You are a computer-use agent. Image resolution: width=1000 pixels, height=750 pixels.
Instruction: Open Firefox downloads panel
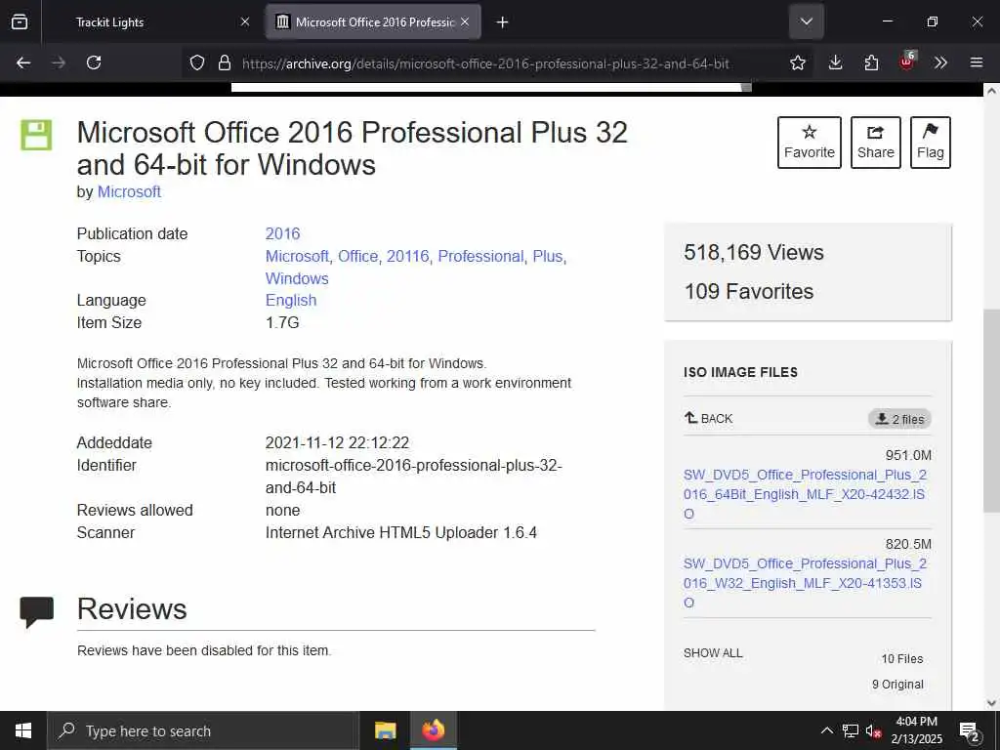tap(836, 62)
